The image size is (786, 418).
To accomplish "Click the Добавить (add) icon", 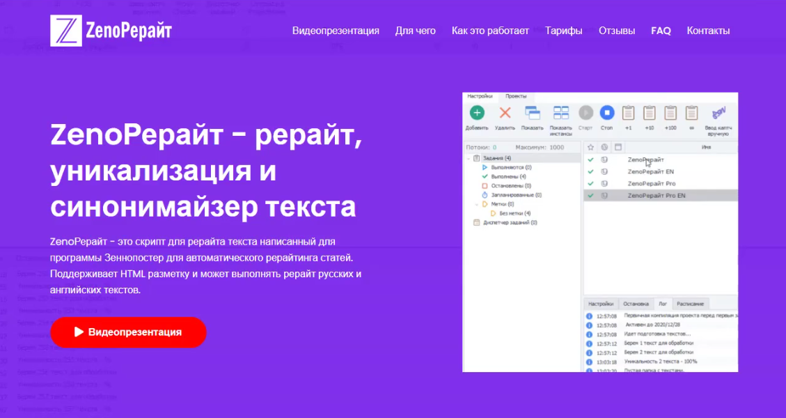I will [x=477, y=112].
